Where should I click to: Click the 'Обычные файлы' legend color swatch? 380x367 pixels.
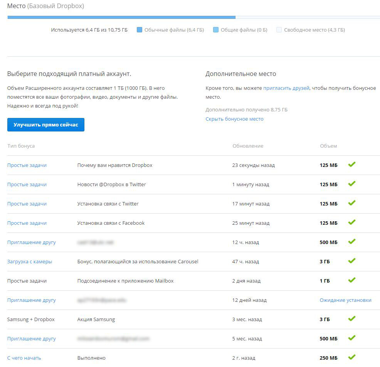point(140,30)
